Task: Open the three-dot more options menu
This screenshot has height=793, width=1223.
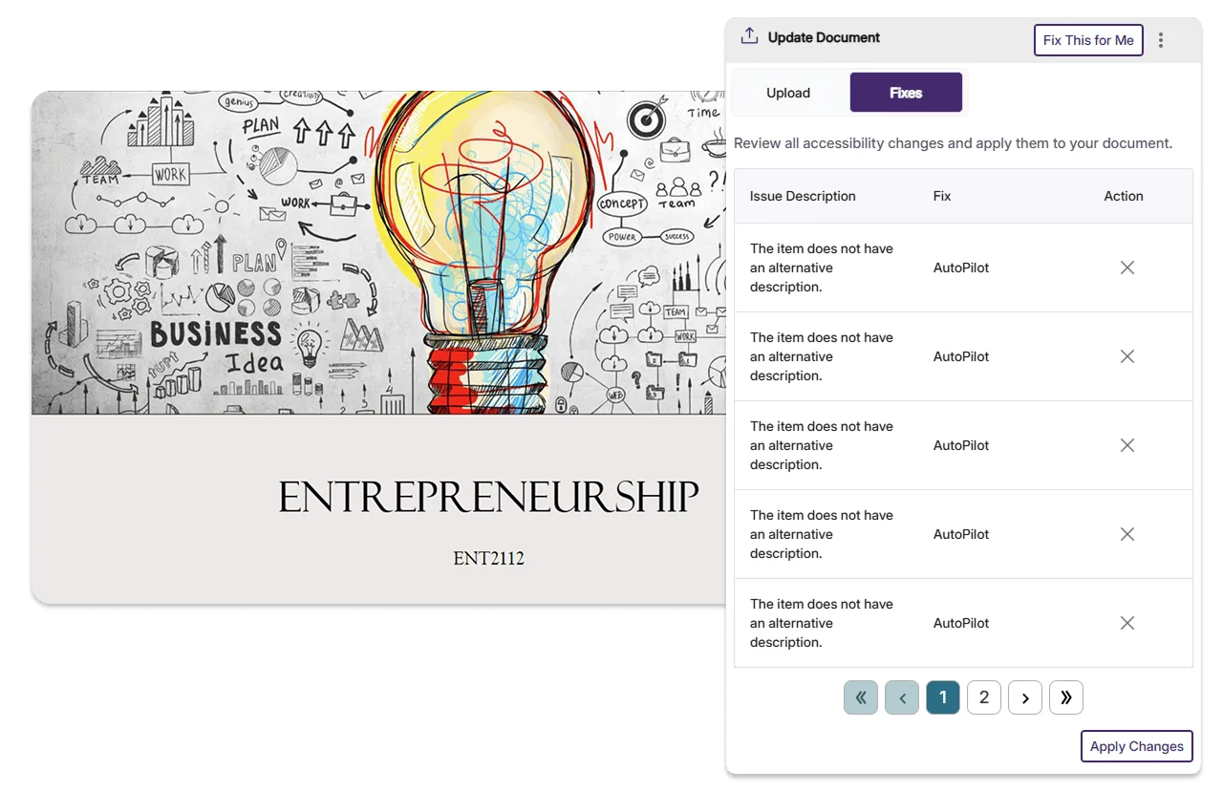Action: [1161, 40]
